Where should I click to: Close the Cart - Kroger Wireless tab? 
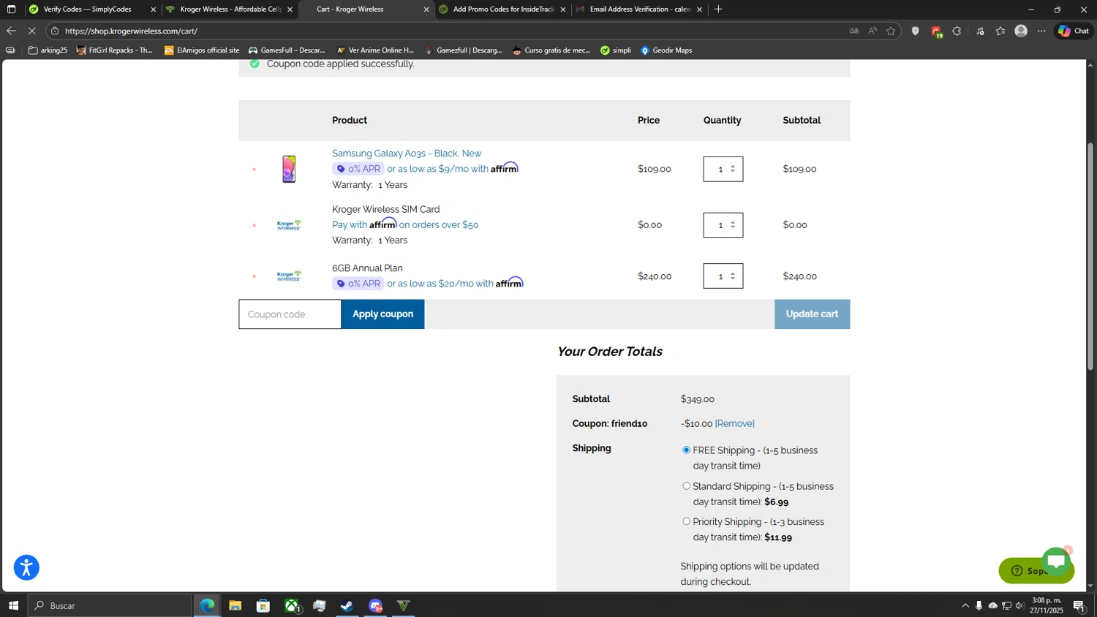click(426, 10)
